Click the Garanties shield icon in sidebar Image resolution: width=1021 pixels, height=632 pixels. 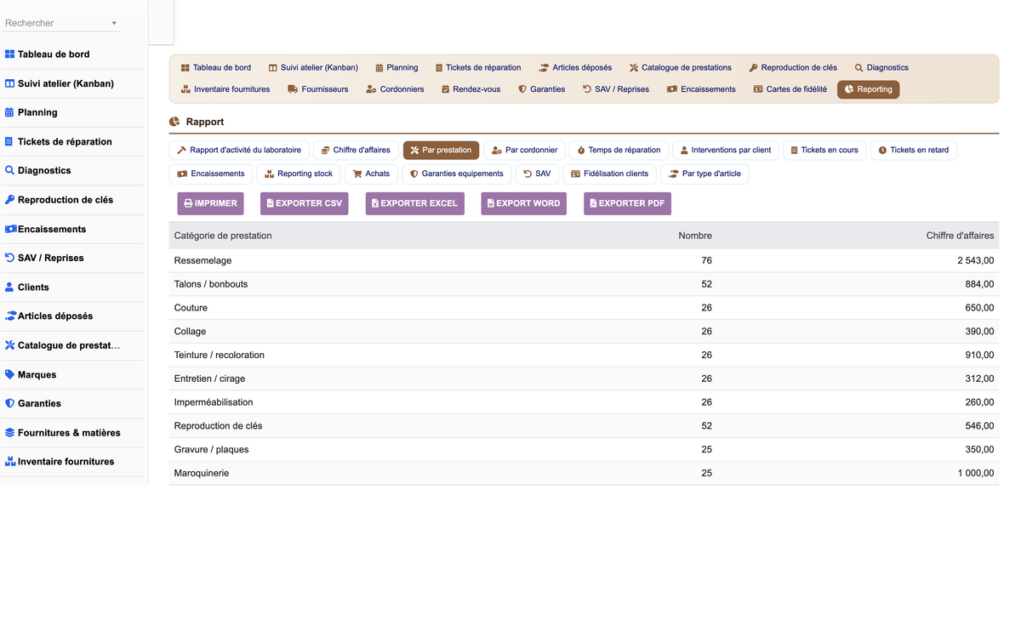point(10,403)
